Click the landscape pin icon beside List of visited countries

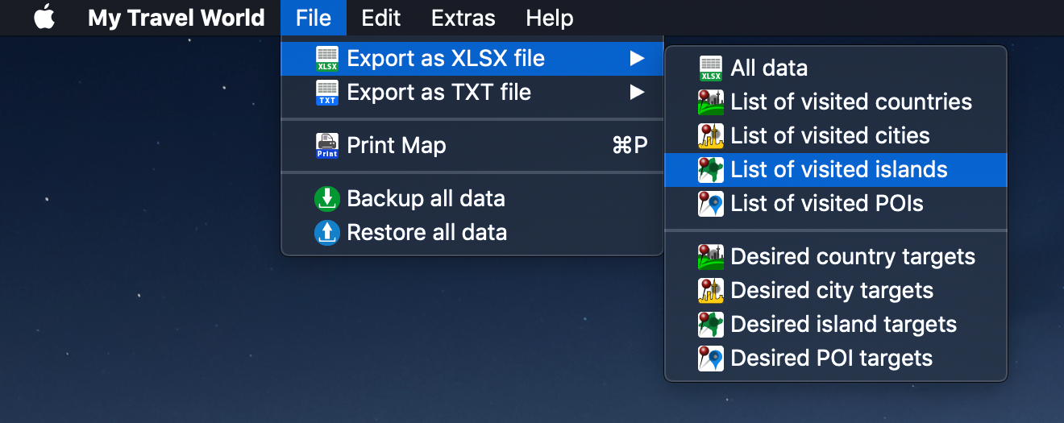711,102
